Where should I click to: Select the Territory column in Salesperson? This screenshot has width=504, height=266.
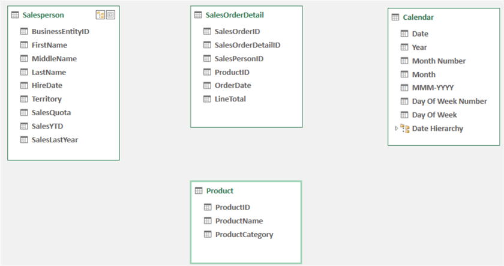46,99
